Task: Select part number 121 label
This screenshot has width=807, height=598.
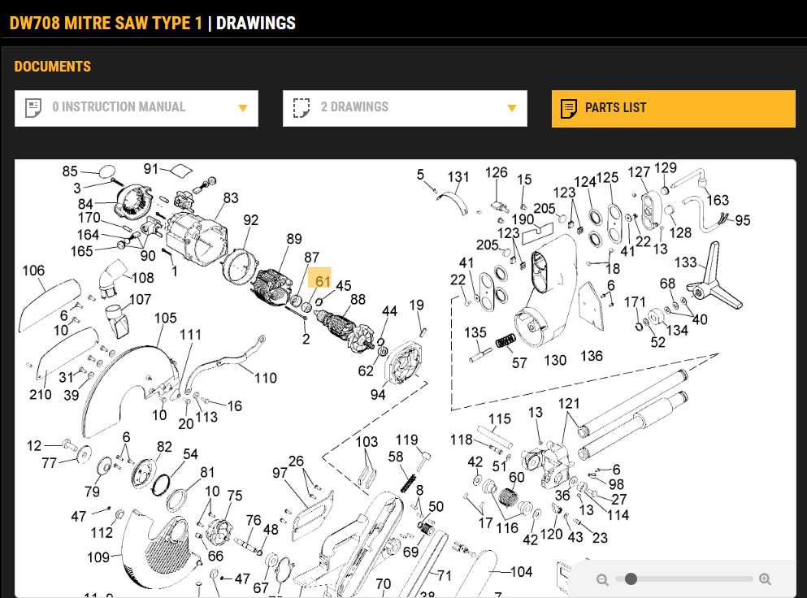Action: [569, 404]
